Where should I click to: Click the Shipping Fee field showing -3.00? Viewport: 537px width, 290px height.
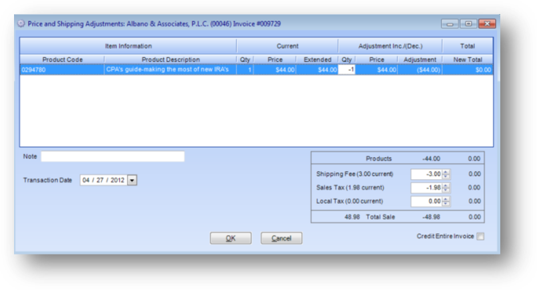click(427, 174)
